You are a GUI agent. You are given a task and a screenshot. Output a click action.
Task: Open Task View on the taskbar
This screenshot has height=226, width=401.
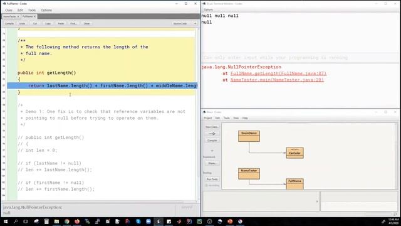(26, 222)
